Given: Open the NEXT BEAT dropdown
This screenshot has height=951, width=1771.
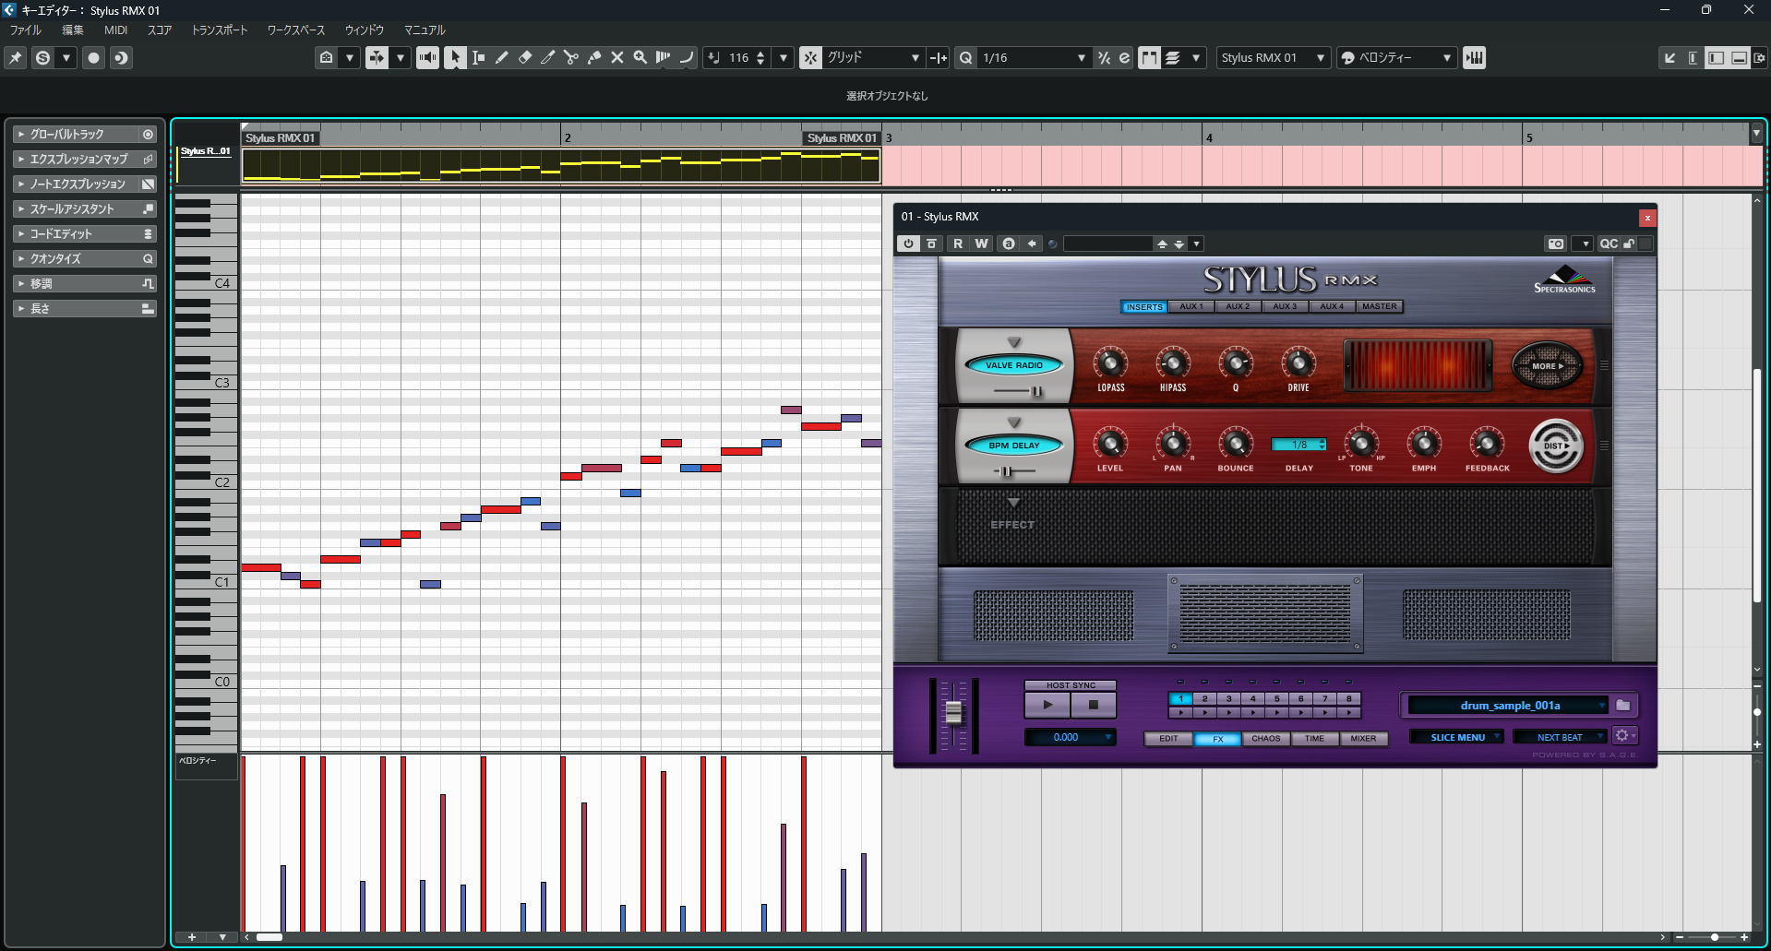Looking at the screenshot, I should [x=1560, y=737].
